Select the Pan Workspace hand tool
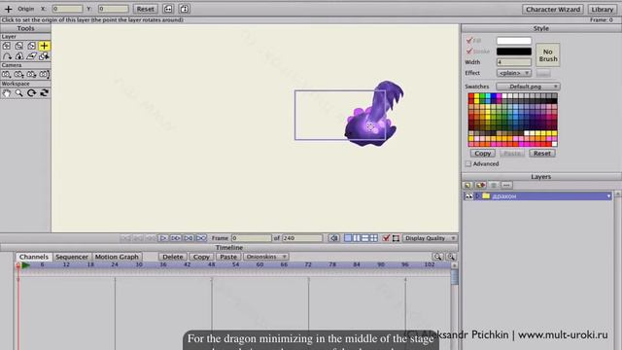 tap(7, 93)
